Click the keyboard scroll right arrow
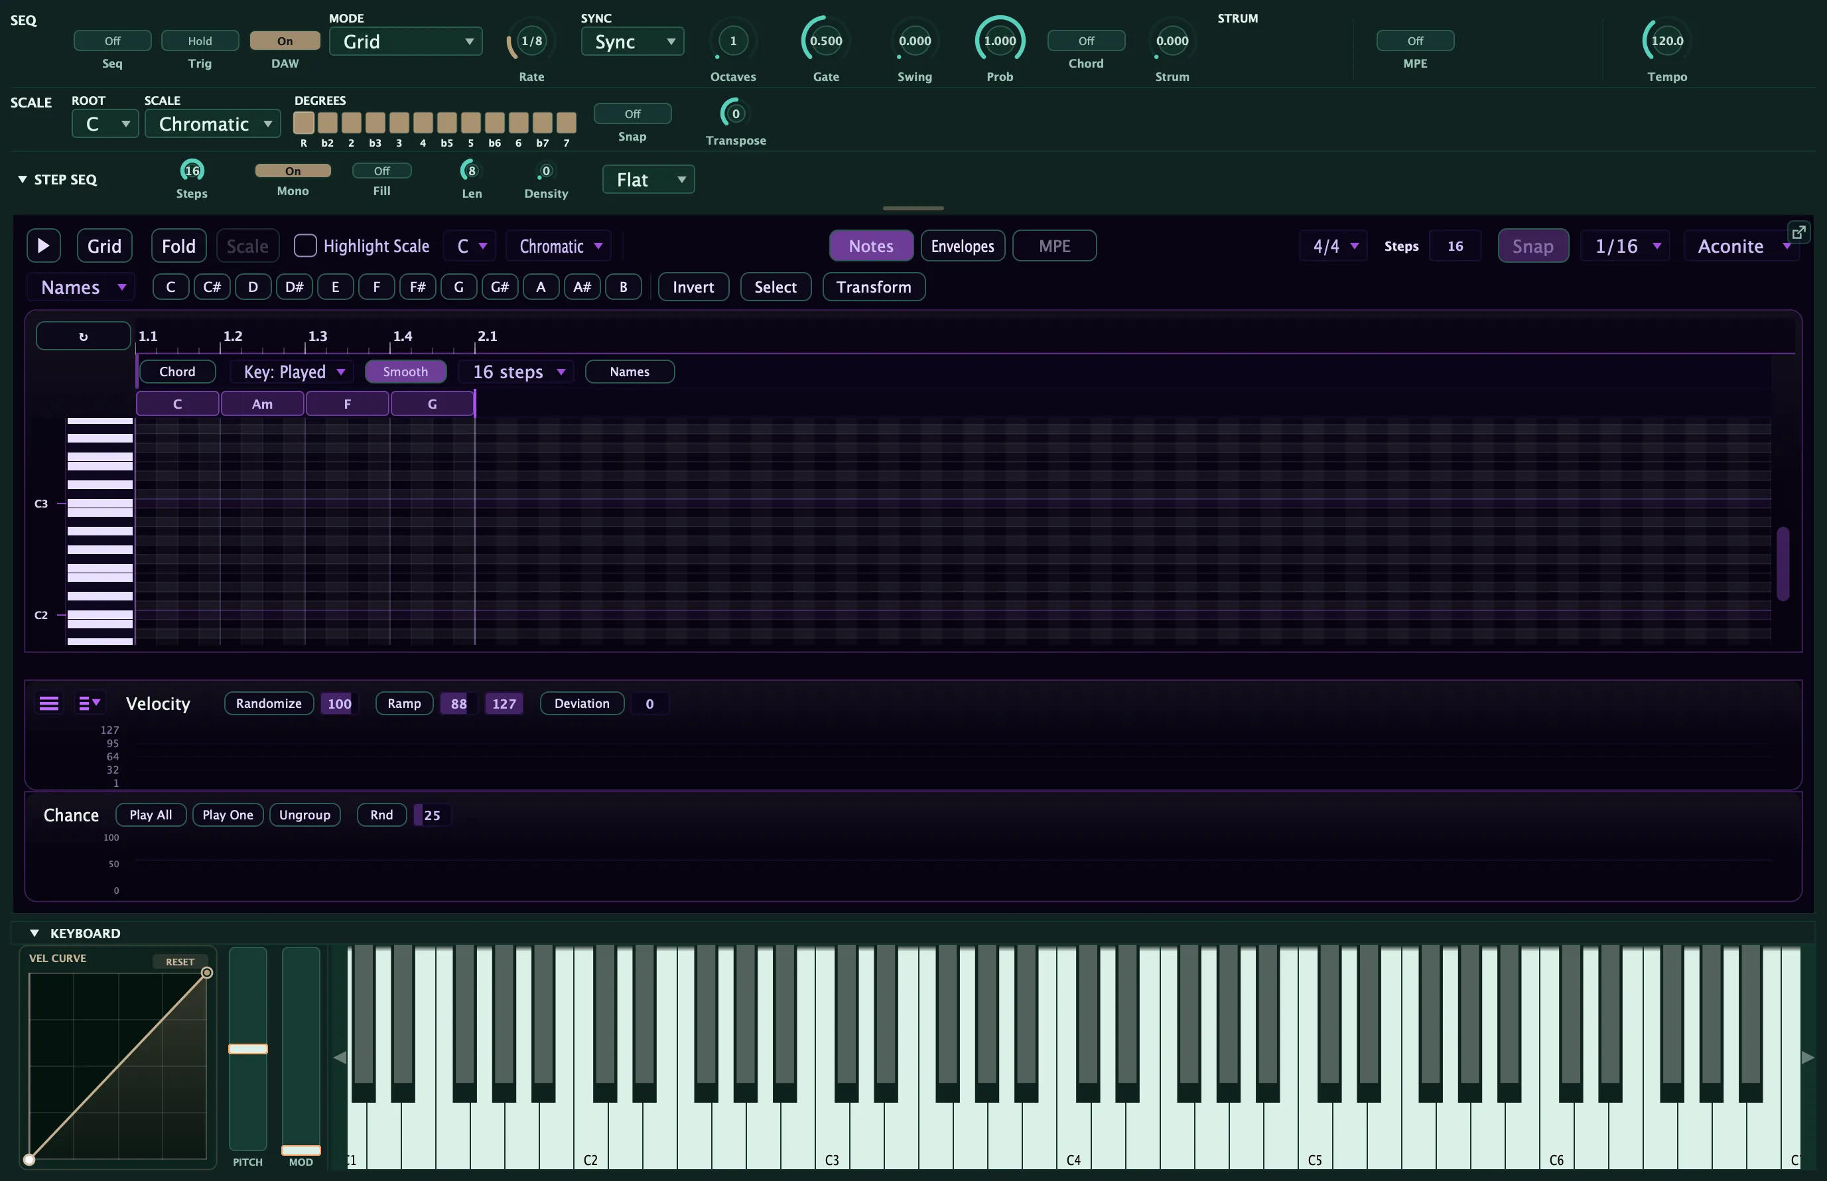Viewport: 1827px width, 1181px height. point(1808,1058)
